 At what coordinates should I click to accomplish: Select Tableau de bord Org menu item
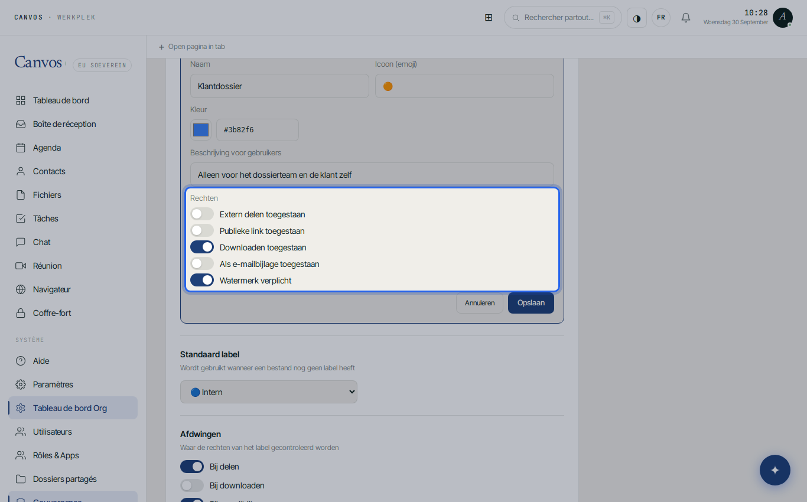(x=73, y=408)
